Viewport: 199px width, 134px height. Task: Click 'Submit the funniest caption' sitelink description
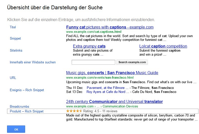coord(160,53)
